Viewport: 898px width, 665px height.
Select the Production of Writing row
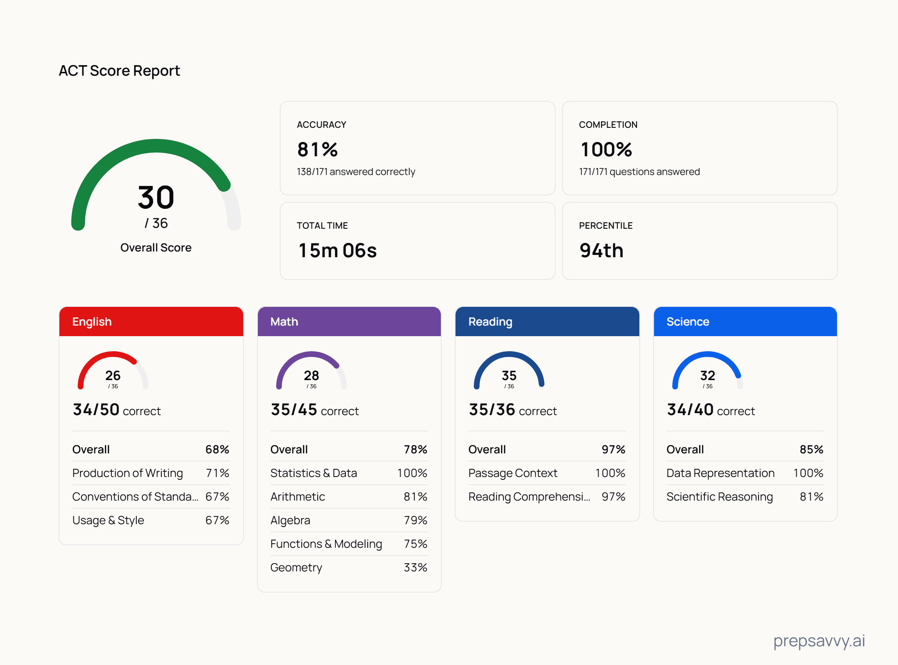(x=151, y=473)
